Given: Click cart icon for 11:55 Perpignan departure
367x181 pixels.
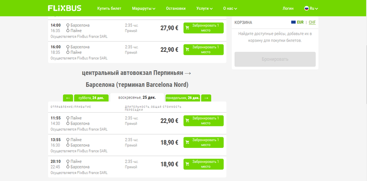Looking at the screenshot, I should click(x=188, y=121).
